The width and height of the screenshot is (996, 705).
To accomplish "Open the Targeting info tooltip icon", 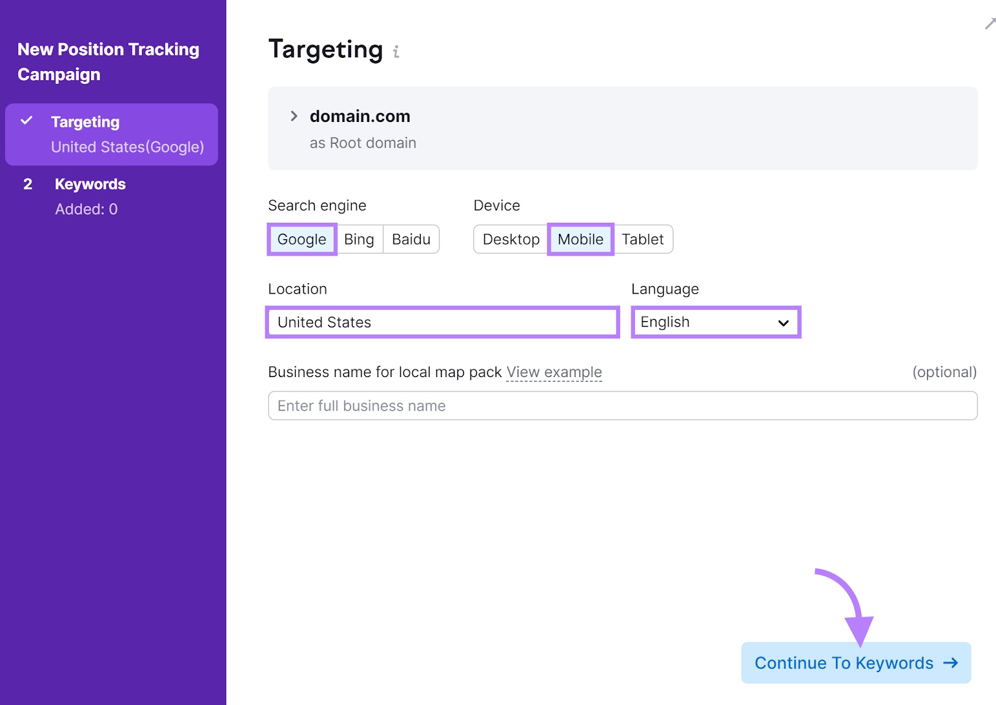I will click(x=397, y=51).
